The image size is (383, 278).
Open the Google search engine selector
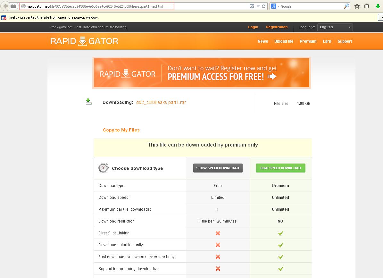pyautogui.click(x=275, y=6)
